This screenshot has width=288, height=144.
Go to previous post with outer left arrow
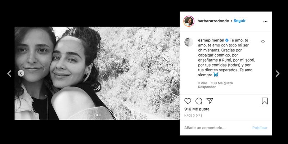pos(9,73)
